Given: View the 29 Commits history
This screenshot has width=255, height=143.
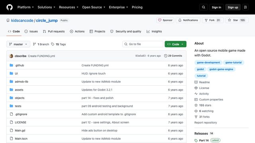Looking at the screenshot, I should click(x=173, y=56).
